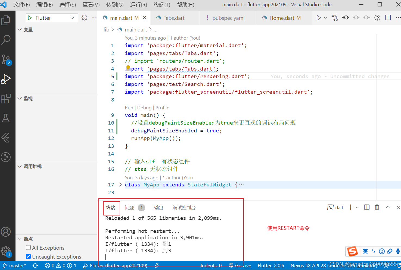Open the Accounts menu icon

click(6, 232)
